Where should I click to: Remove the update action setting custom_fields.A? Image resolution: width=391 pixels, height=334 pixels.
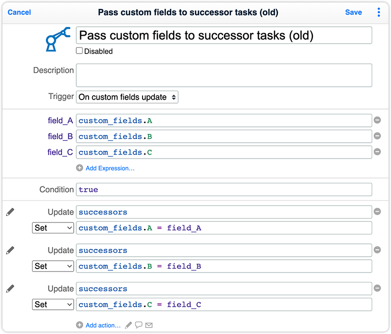click(377, 212)
